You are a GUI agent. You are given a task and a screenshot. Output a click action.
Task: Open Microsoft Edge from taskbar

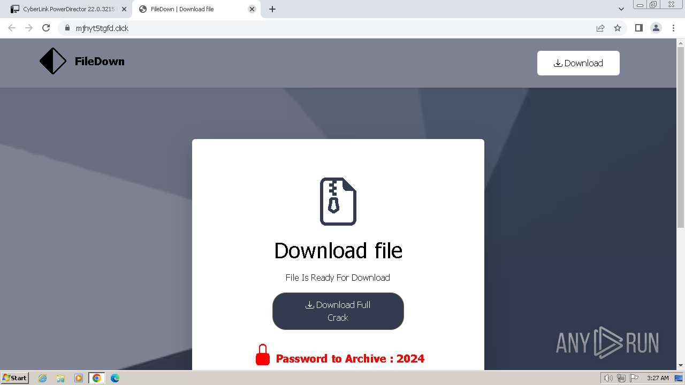[x=115, y=378]
